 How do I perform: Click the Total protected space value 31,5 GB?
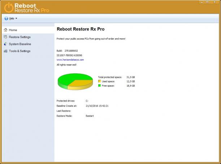pos(131,77)
